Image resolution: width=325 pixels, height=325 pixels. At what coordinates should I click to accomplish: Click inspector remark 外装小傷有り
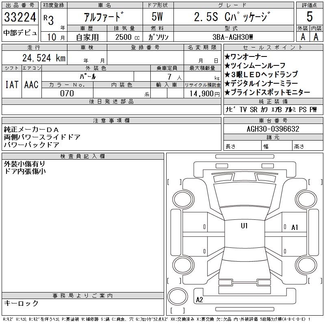(25, 164)
